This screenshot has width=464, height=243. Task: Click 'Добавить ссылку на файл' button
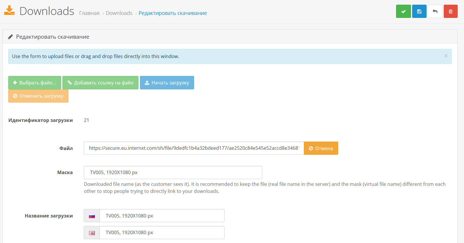coord(100,83)
